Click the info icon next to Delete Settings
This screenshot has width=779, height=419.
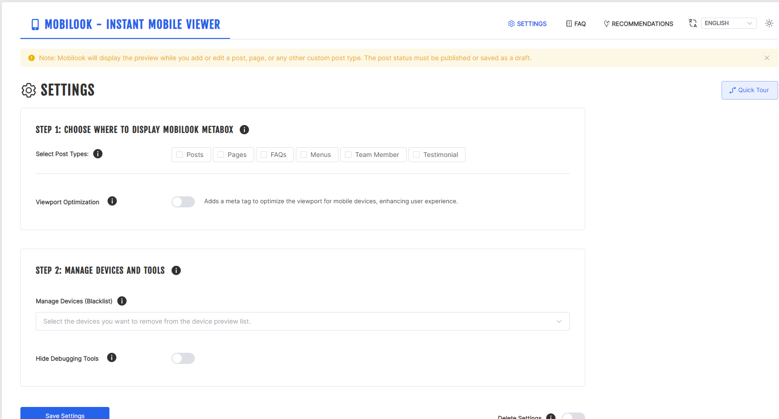click(551, 417)
